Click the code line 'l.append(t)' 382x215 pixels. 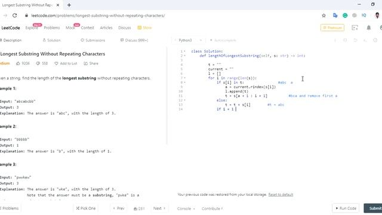point(236,91)
